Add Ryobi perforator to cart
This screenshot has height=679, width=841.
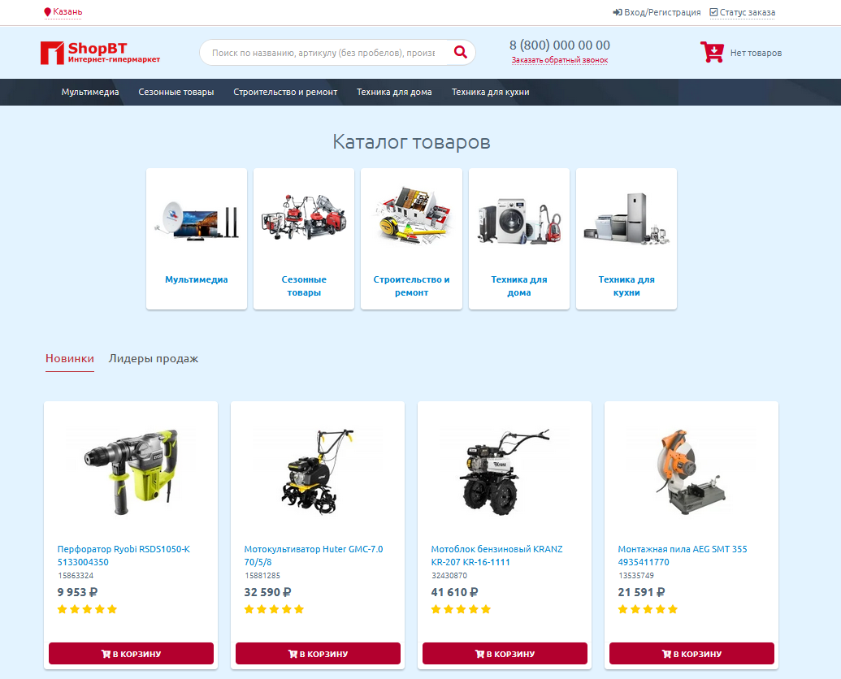click(x=131, y=654)
